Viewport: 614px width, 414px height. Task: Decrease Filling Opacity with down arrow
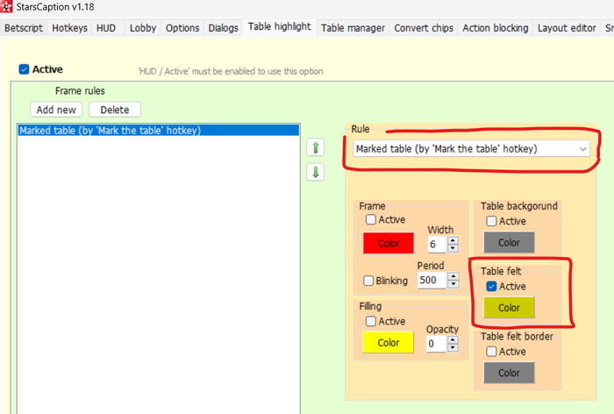pyautogui.click(x=453, y=347)
